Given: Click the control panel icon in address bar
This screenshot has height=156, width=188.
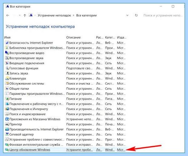Looking at the screenshot, I should coord(31,15).
